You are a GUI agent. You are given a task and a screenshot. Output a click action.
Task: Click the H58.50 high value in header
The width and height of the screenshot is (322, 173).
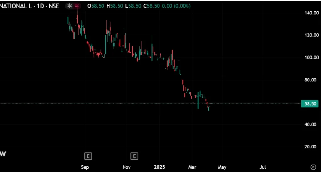(114, 6)
